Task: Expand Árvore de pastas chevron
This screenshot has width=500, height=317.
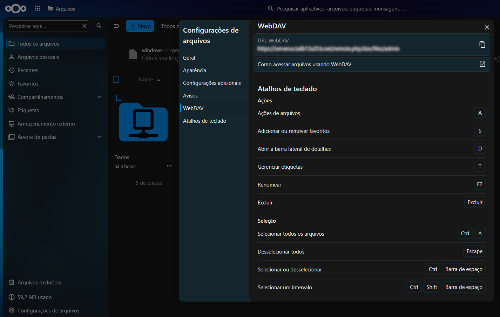Action: click(99, 137)
